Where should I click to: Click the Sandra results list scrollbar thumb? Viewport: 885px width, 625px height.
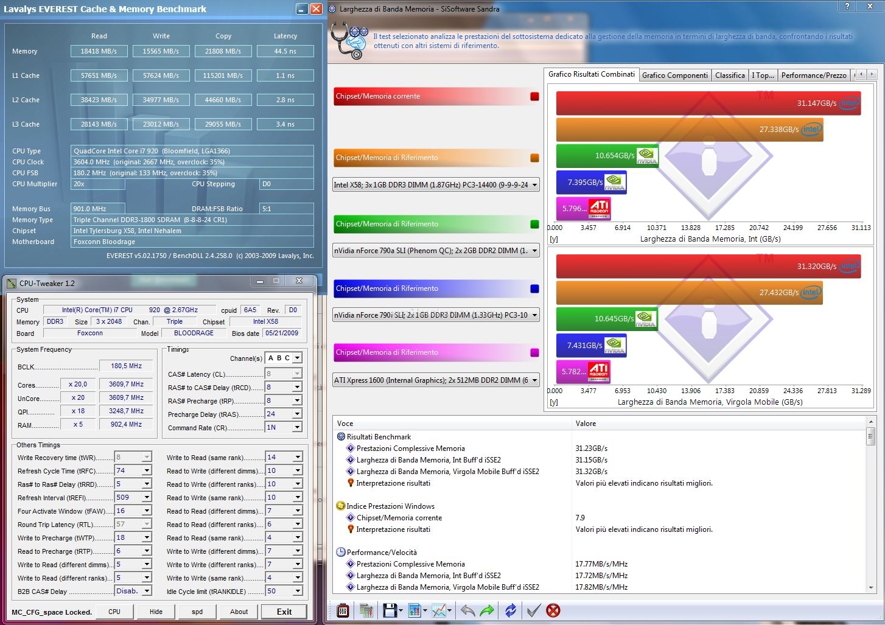tap(870, 436)
